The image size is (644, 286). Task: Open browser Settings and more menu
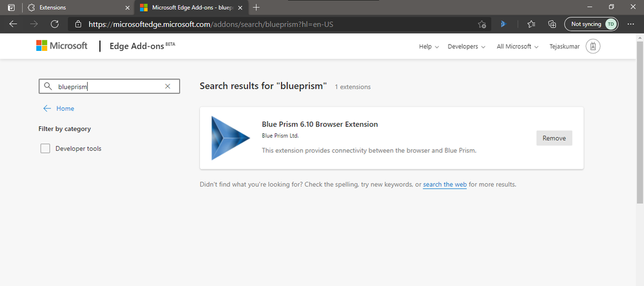pyautogui.click(x=631, y=24)
